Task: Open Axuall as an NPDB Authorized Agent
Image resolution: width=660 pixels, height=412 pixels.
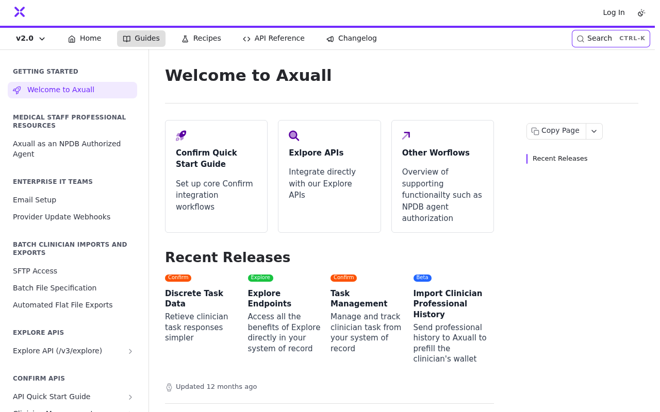Action: 72,149
